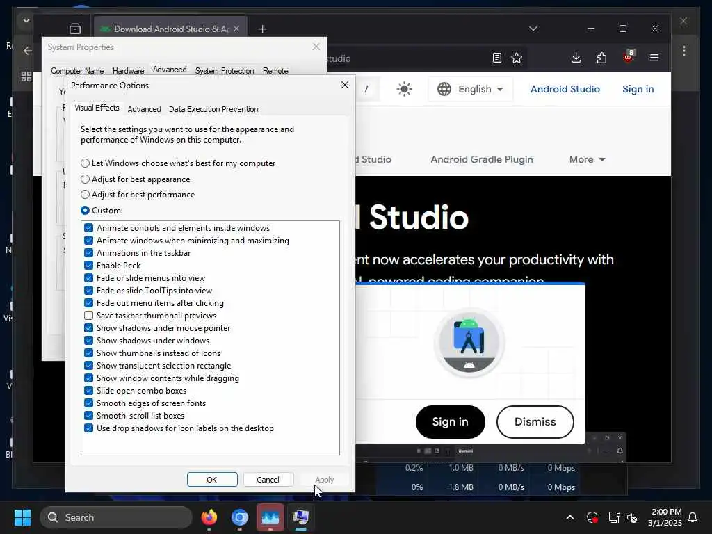Viewport: 712px width, 534px height.
Task: Click the black Sign in button
Action: (x=450, y=422)
